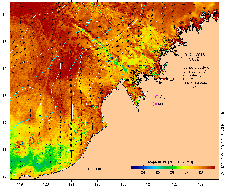The height and width of the screenshot is (187, 226).
Task: Click the '123' longitude axis label
Action: click(123, 185)
